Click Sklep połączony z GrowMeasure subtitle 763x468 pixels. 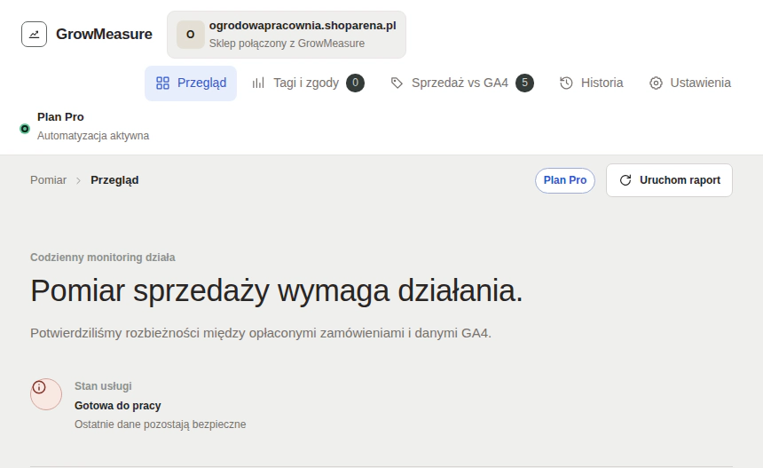pos(287,44)
